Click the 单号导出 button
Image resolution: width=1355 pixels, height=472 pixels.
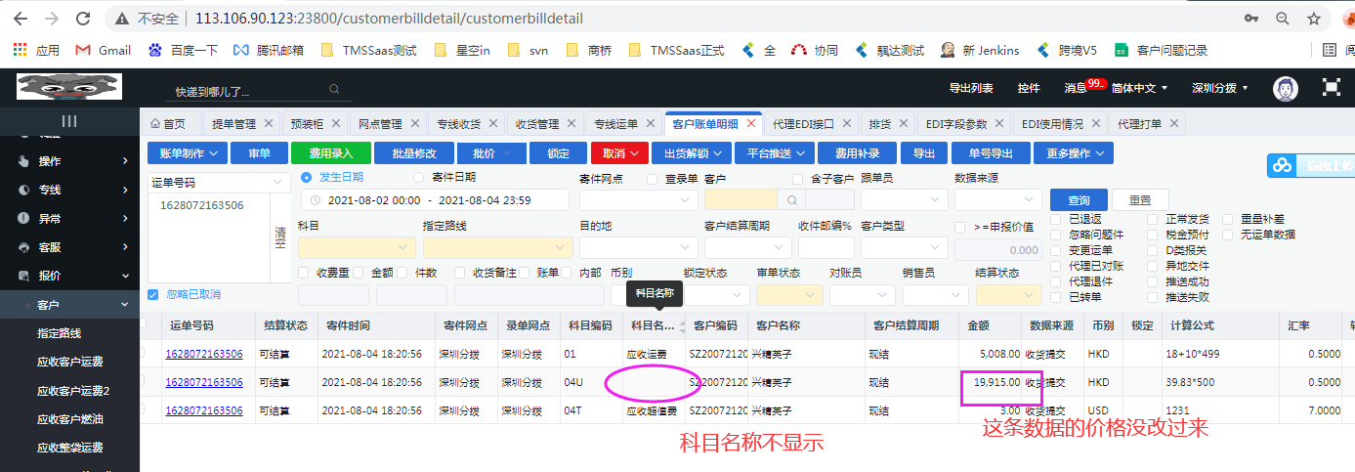tap(991, 153)
